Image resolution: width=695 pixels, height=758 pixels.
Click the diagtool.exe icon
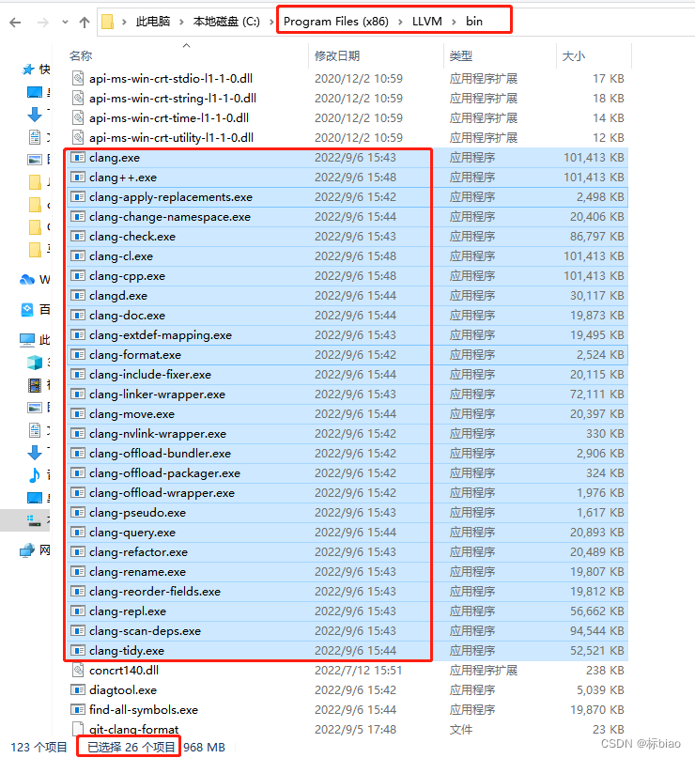[x=78, y=690]
